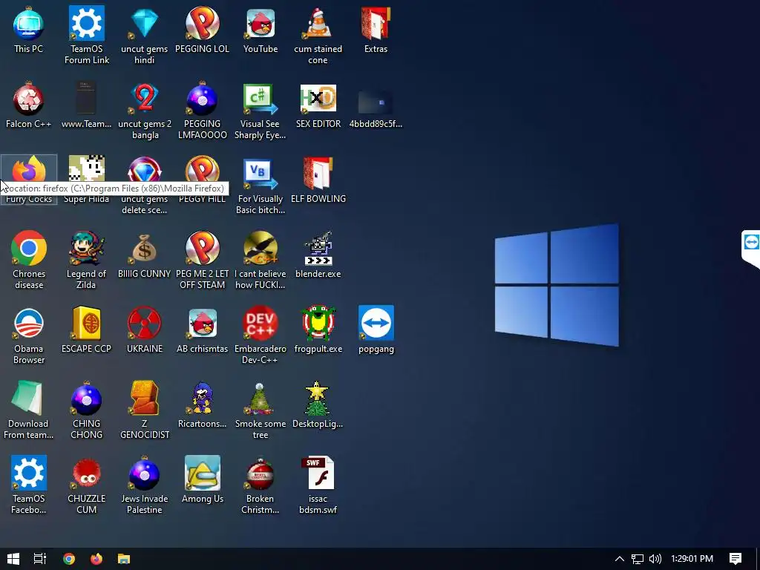Click the www.Team... file icon

(86, 99)
